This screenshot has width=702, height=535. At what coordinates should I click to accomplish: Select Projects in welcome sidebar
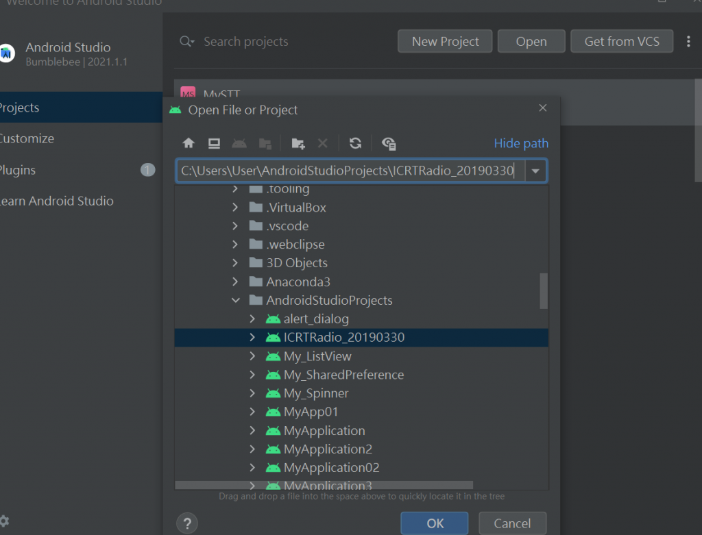81,108
